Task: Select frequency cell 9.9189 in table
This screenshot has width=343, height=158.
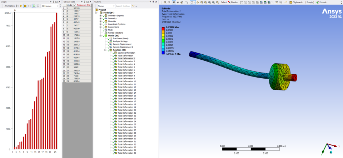Action: [82, 8]
